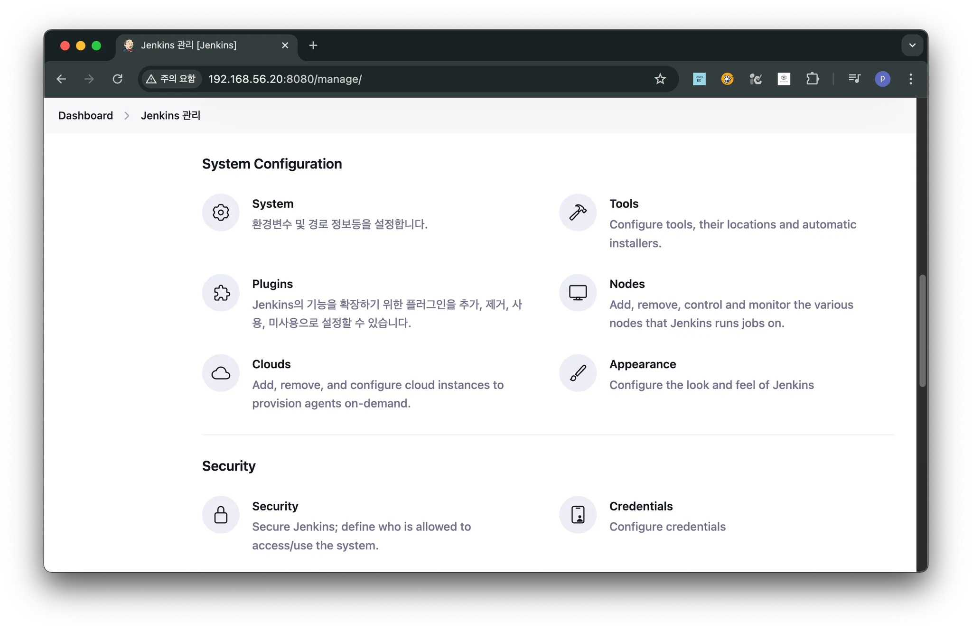Open a new browser tab
The image size is (972, 630).
(x=313, y=46)
